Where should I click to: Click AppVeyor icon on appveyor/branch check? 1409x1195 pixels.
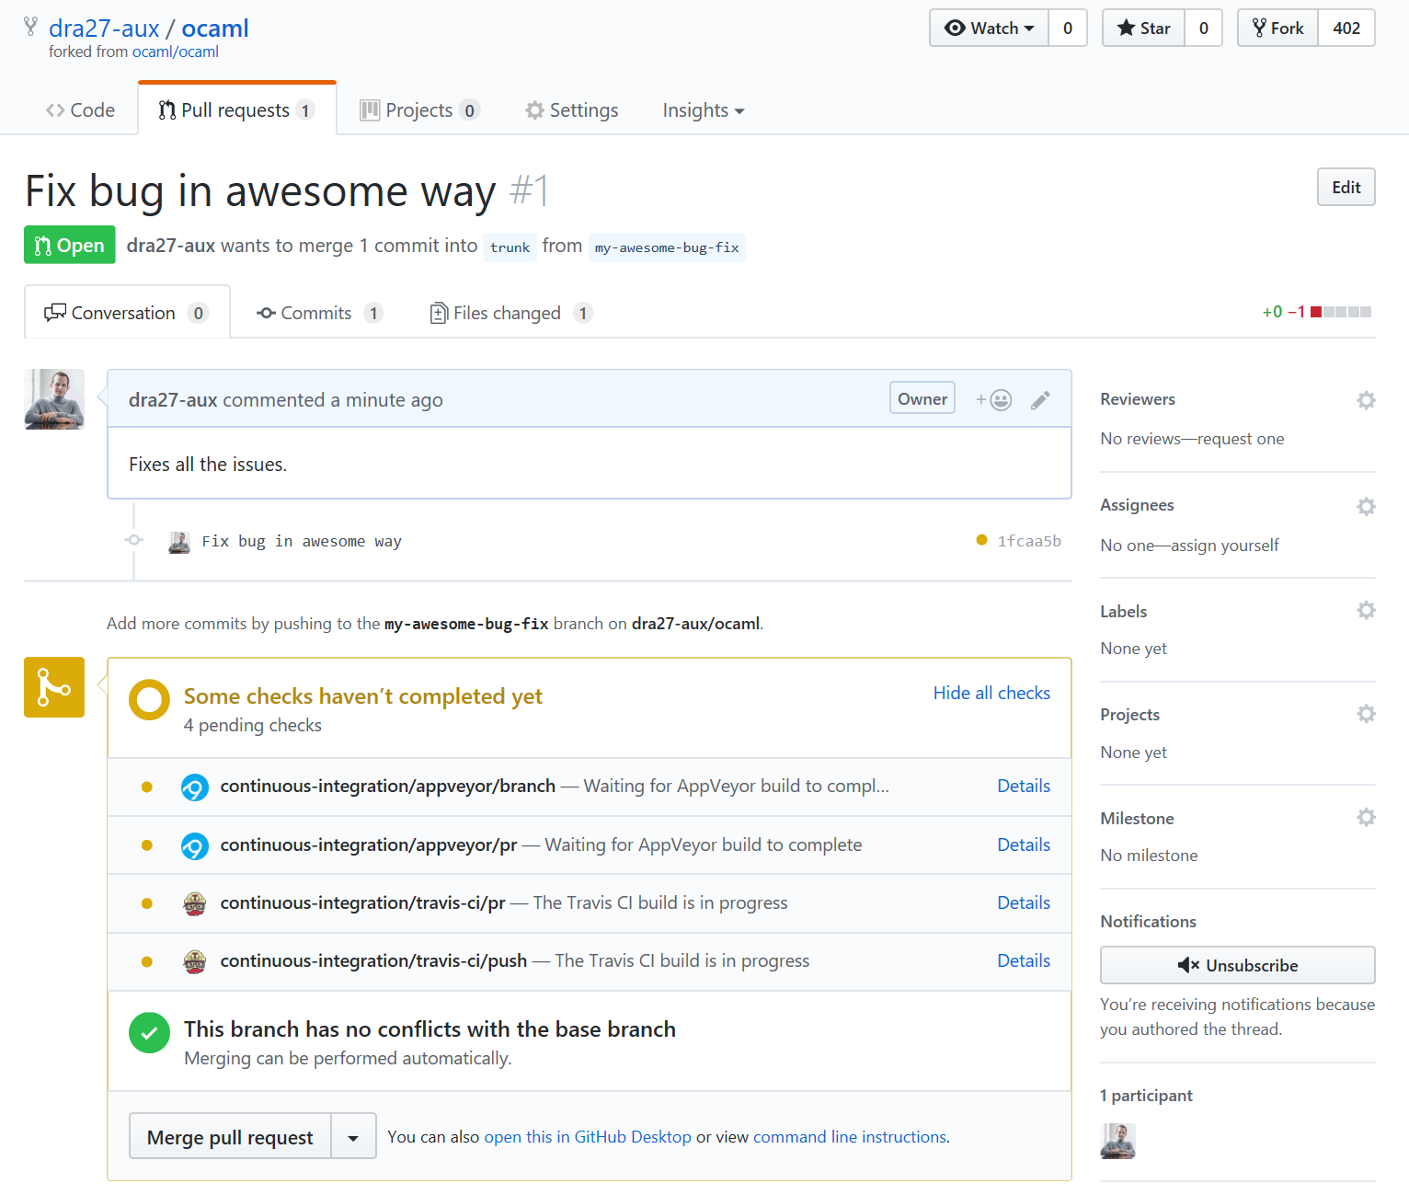pos(195,787)
